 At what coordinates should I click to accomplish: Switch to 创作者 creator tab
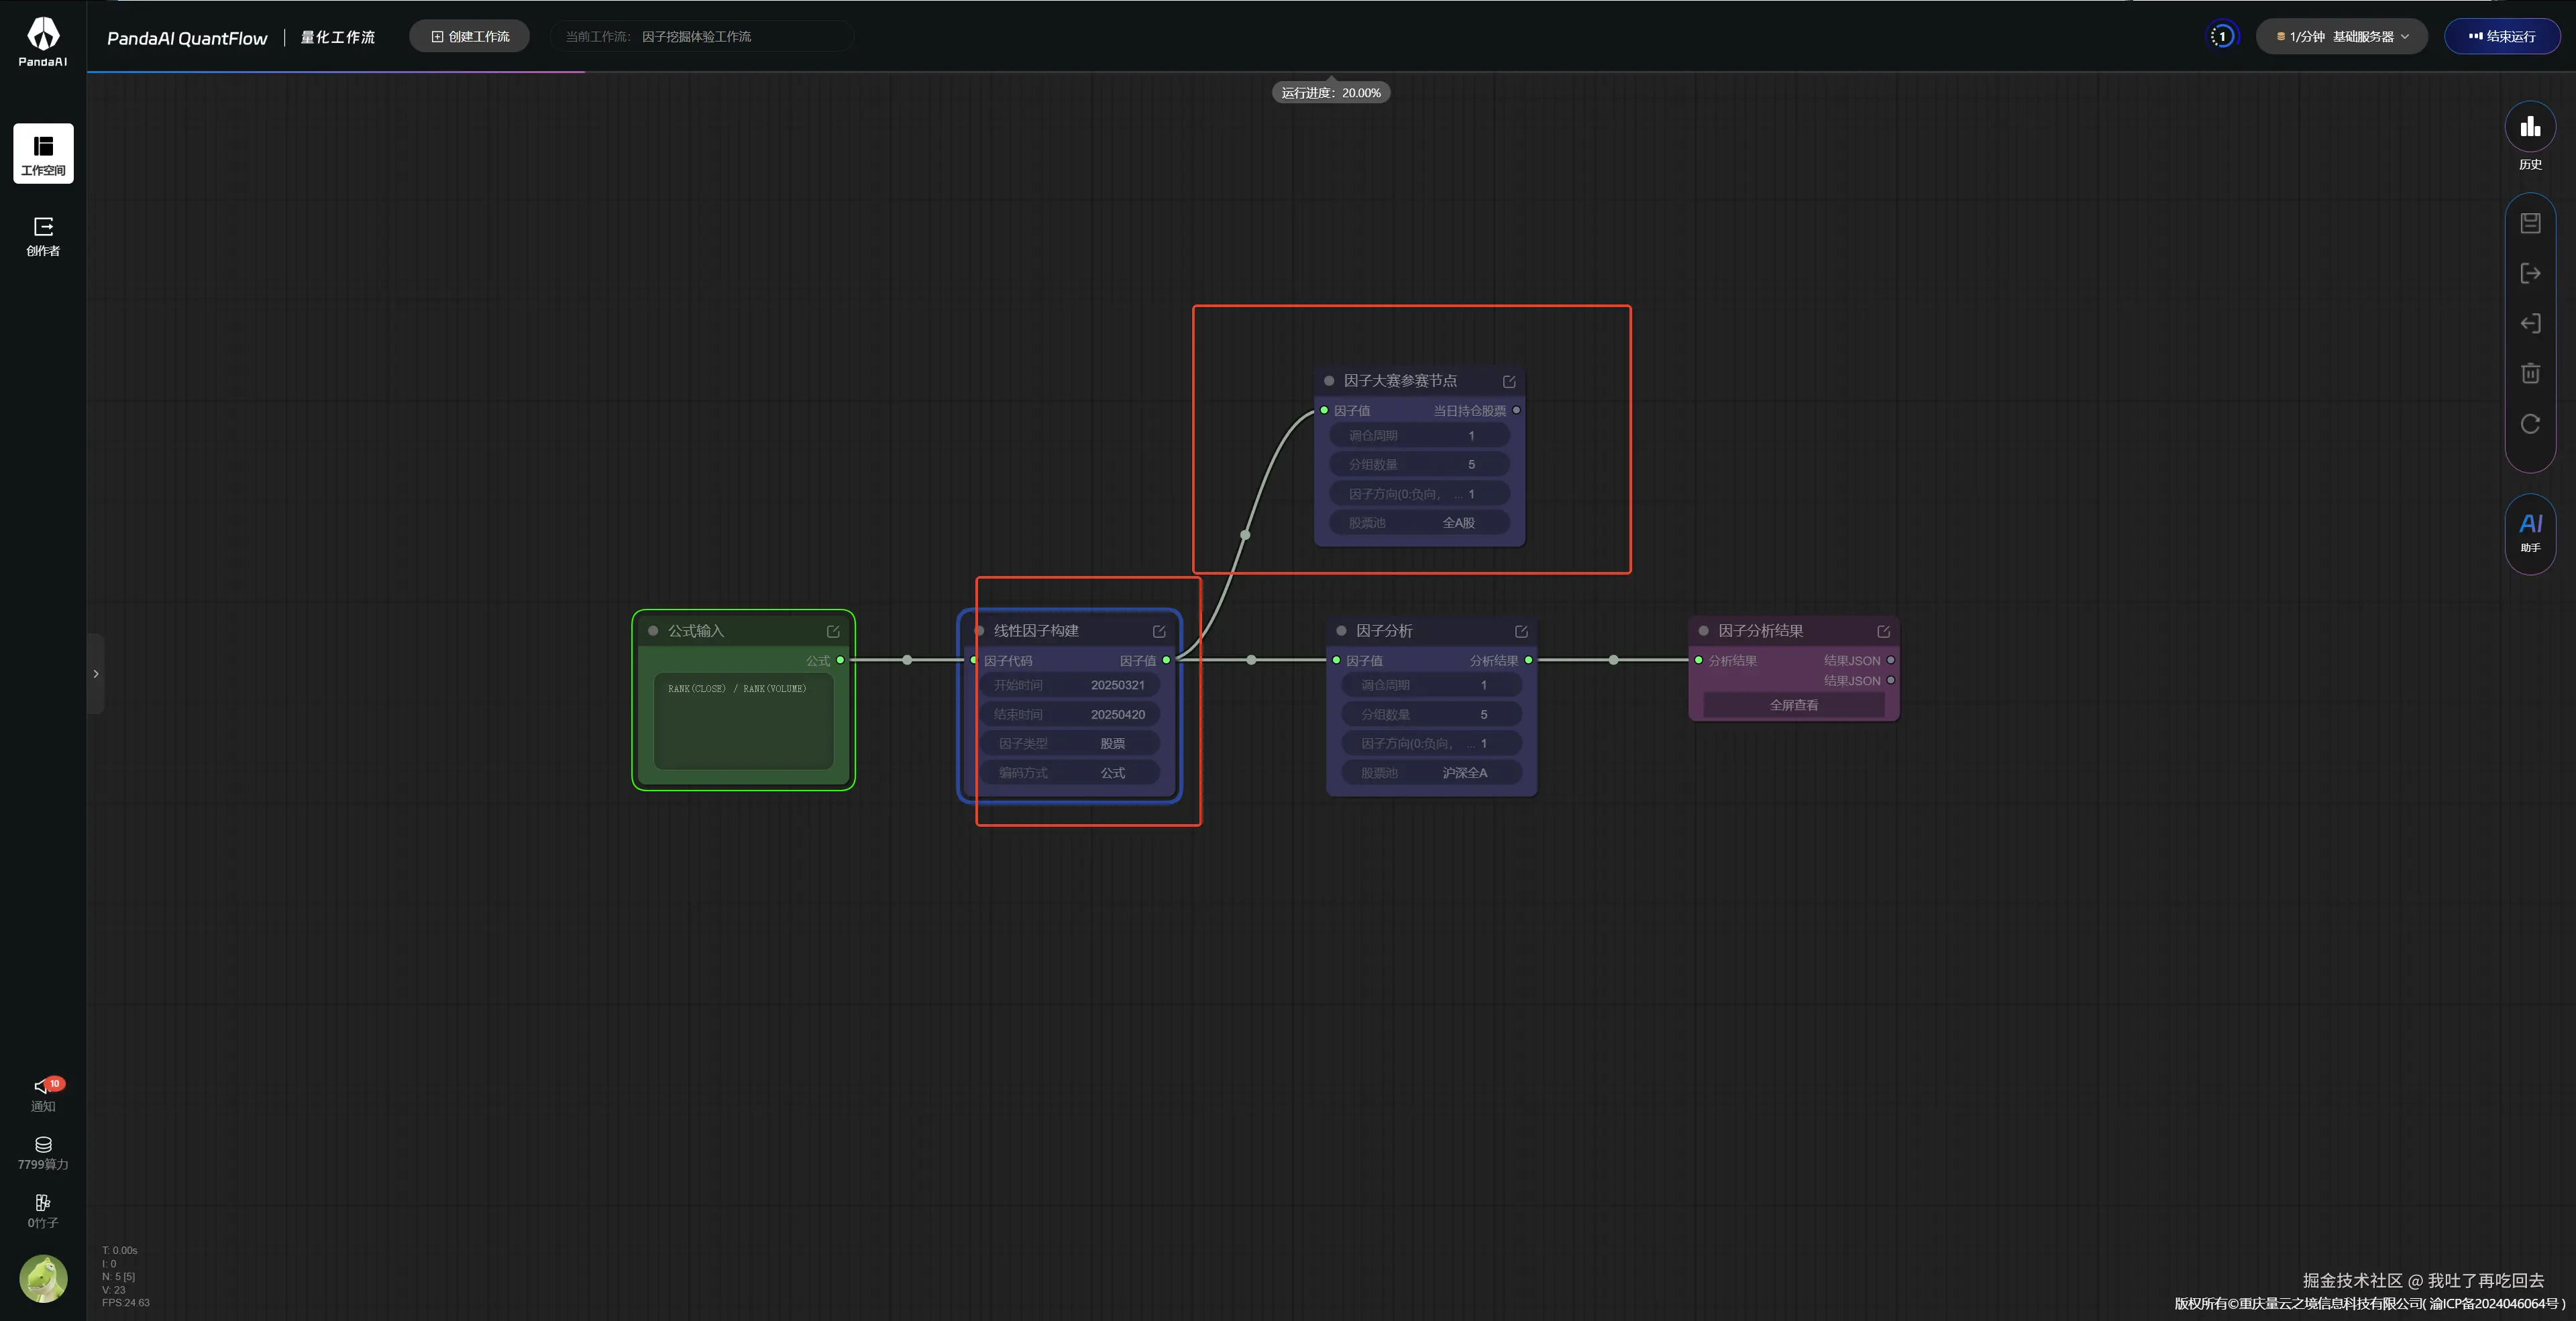tap(43, 236)
